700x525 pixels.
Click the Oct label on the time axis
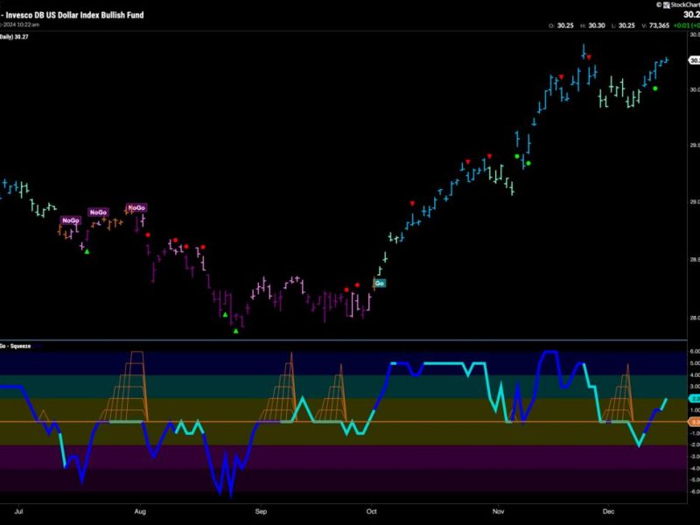[371, 511]
